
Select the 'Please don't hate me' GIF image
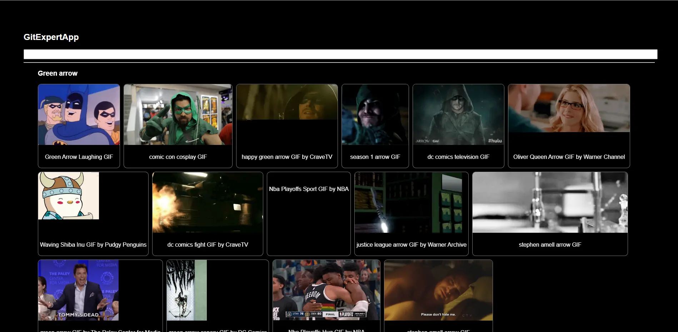(x=438, y=290)
